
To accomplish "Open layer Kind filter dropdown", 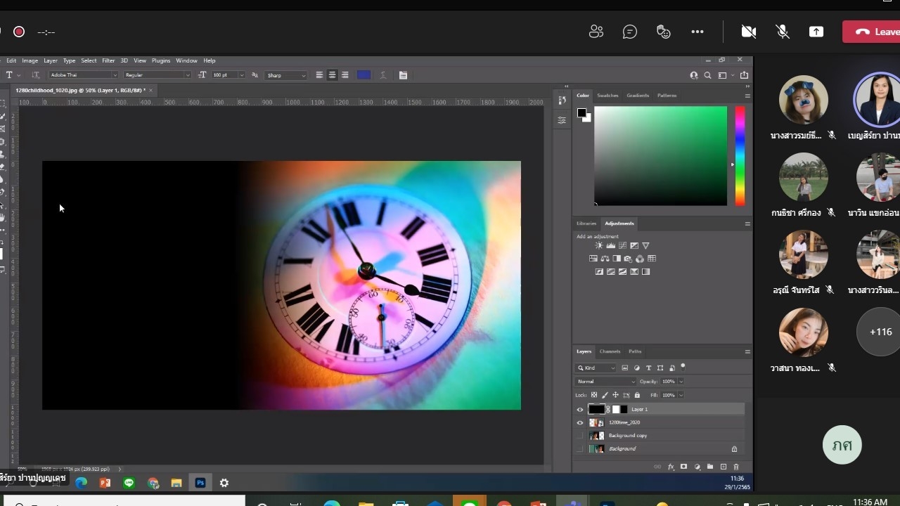I will 596,368.
